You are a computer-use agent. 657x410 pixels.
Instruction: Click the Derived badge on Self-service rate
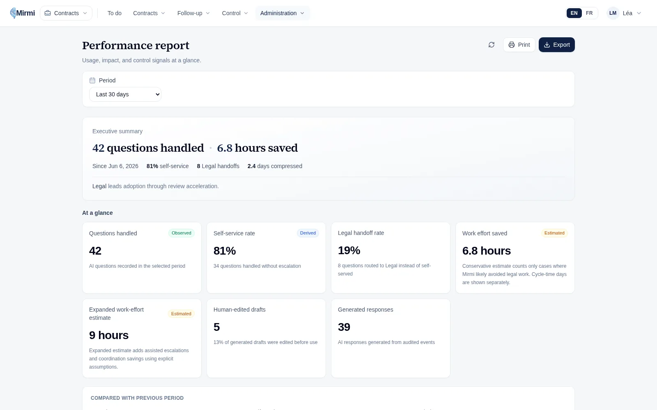pyautogui.click(x=308, y=233)
